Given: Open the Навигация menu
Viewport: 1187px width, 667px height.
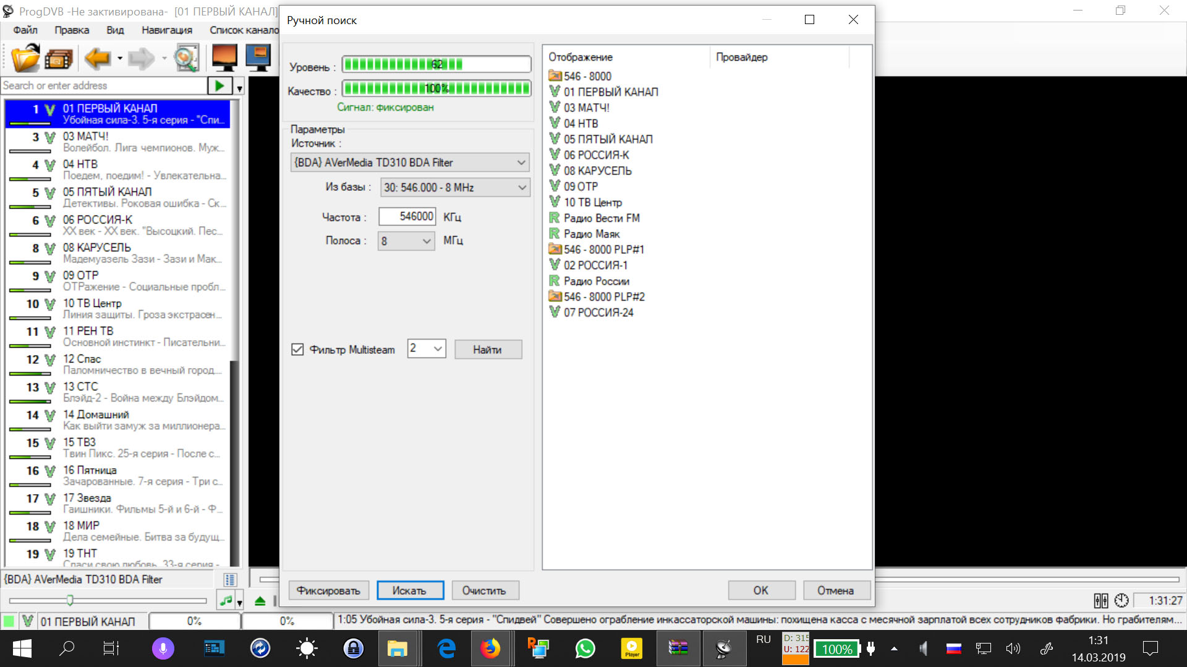Looking at the screenshot, I should (x=166, y=30).
